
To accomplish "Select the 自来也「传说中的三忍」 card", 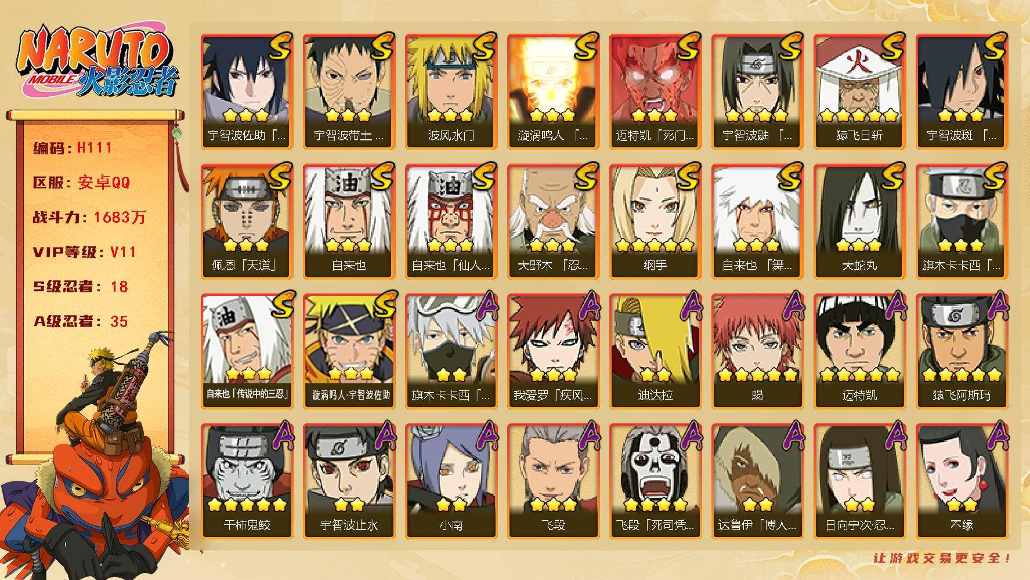I will (x=247, y=351).
